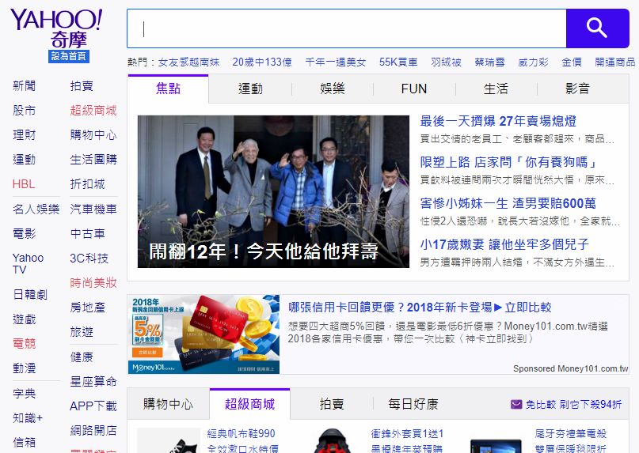Image resolution: width=639 pixels, height=453 pixels.
Task: Open 遊戲 in the sidebar
Action: click(x=24, y=319)
